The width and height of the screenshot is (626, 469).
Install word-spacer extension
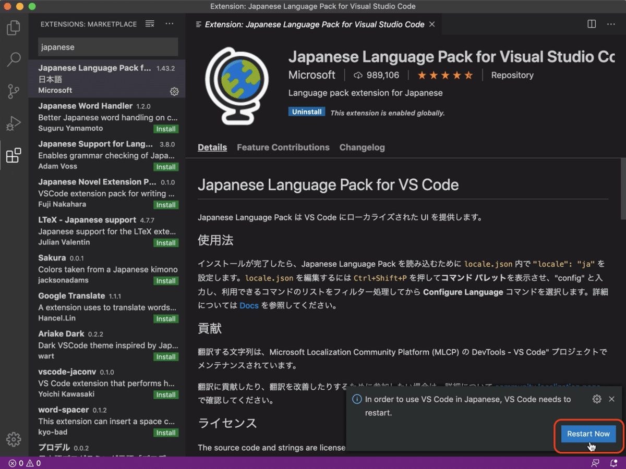[166, 433]
